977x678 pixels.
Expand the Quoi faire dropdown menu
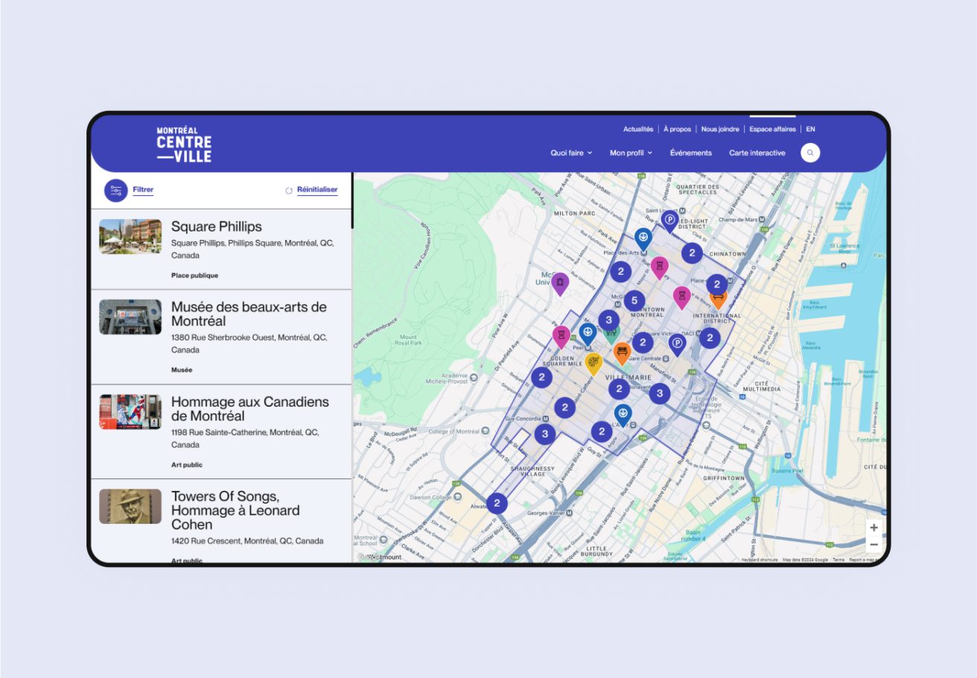click(x=571, y=153)
